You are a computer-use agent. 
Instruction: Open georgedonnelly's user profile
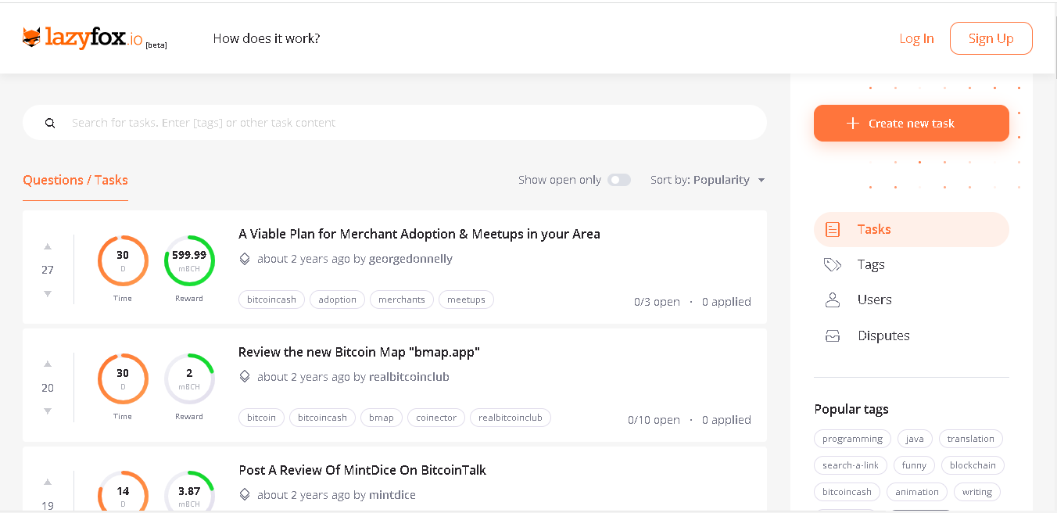(410, 259)
